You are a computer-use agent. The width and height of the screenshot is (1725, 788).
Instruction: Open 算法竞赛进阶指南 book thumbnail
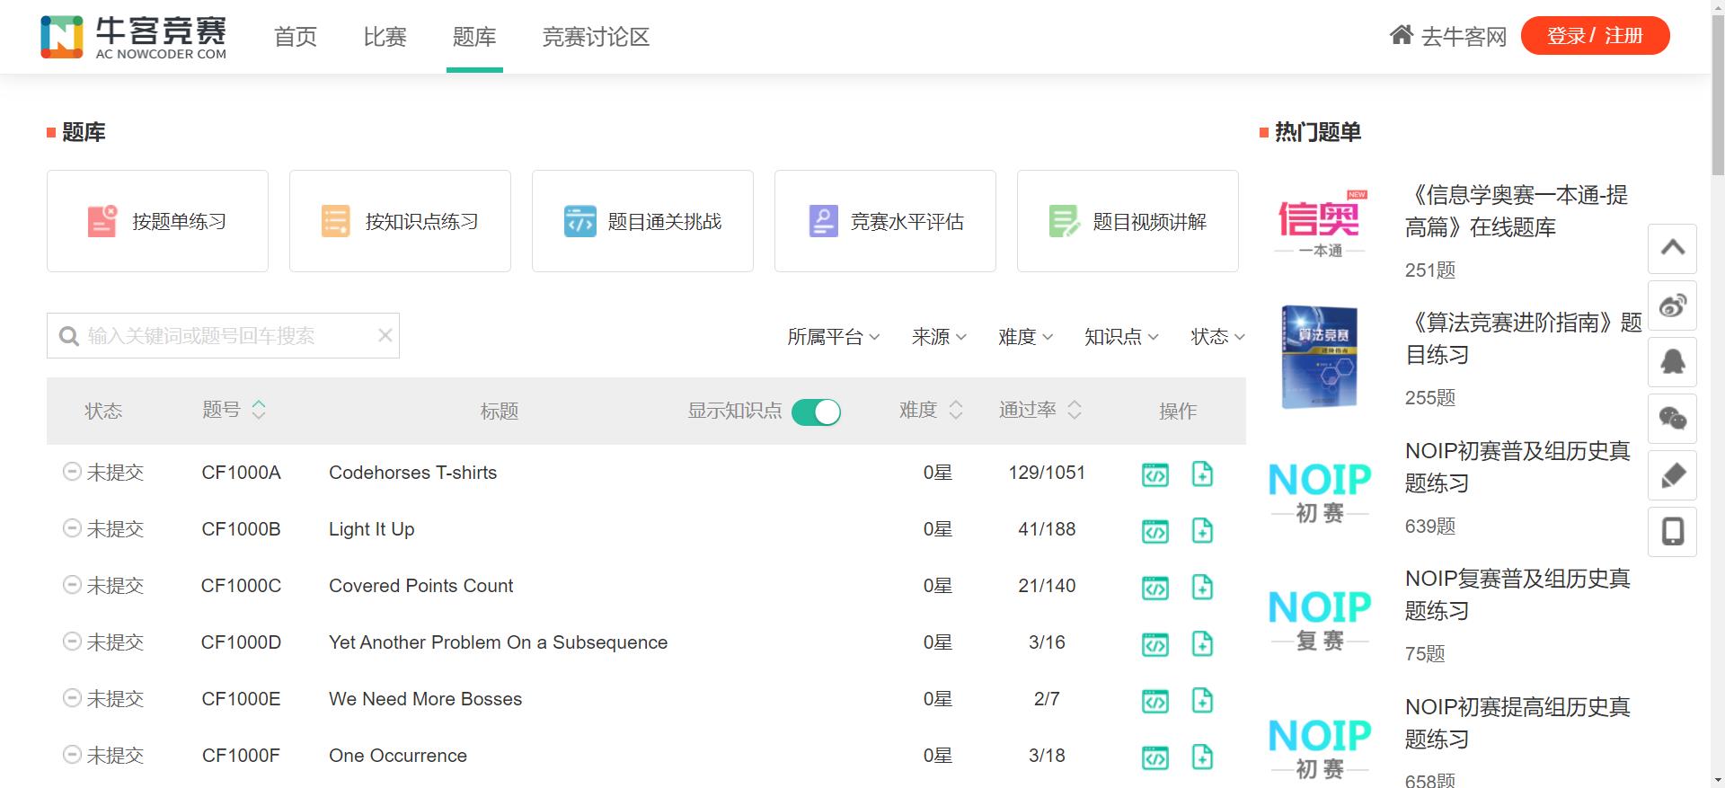click(1319, 357)
